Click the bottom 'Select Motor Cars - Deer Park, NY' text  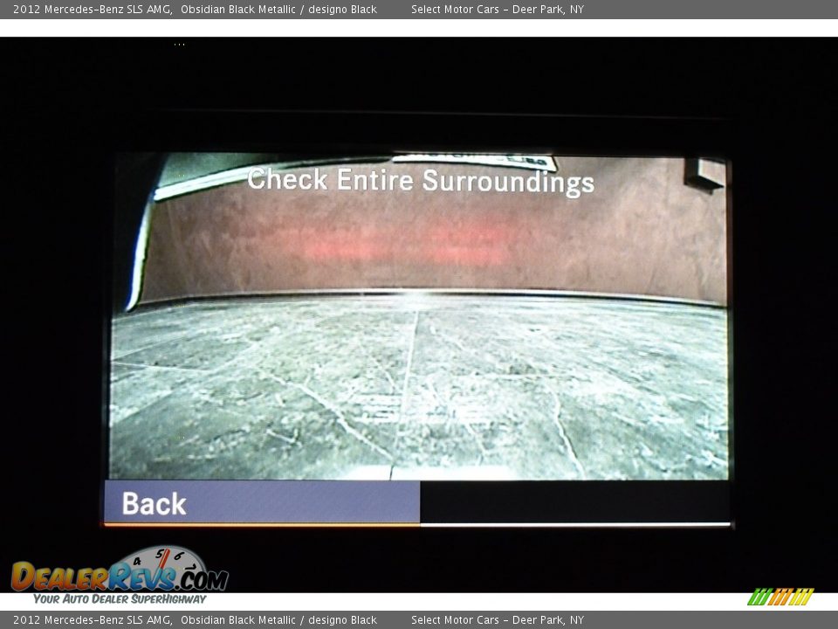(497, 620)
